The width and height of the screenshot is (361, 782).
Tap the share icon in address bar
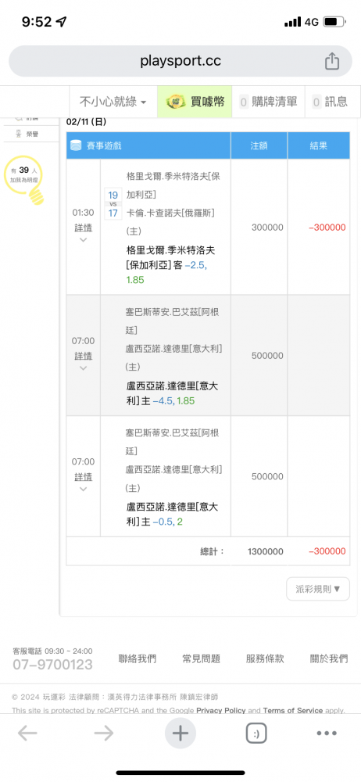click(x=332, y=61)
